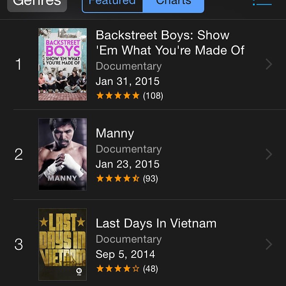Open the Backstreet Boys poster thumbnail
This screenshot has height=286, width=286.
[x=63, y=64]
